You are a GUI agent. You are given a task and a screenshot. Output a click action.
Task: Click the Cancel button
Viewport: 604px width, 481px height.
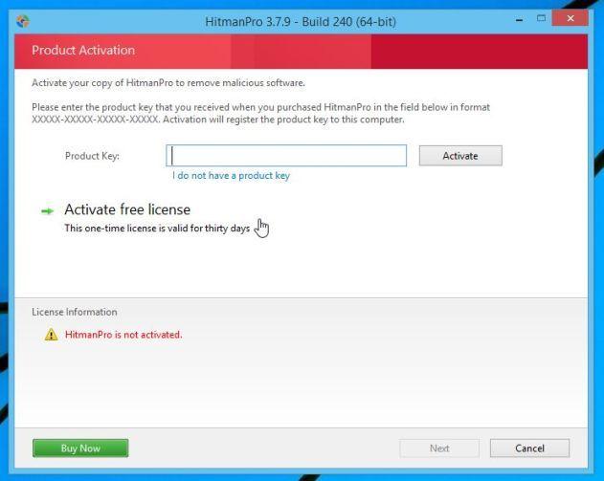tap(529, 448)
